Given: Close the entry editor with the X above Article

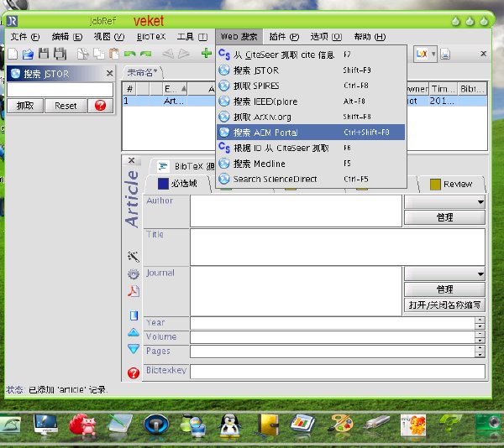Looking at the screenshot, I should point(132,160).
